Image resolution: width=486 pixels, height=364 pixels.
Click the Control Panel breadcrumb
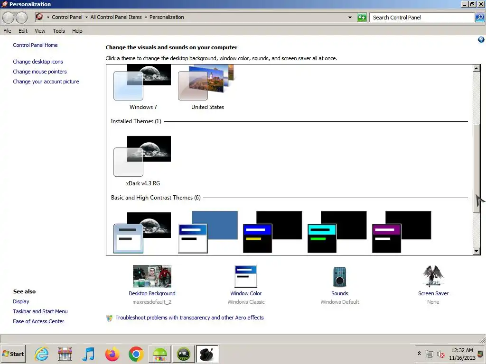click(67, 17)
